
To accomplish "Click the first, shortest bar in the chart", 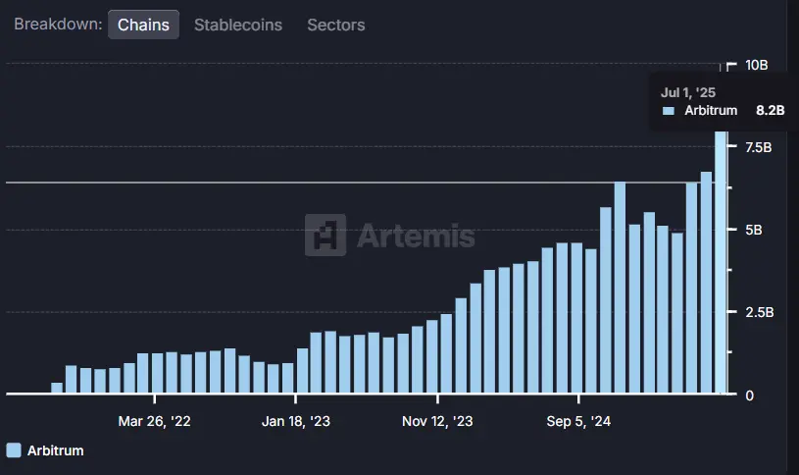I will 57,388.
